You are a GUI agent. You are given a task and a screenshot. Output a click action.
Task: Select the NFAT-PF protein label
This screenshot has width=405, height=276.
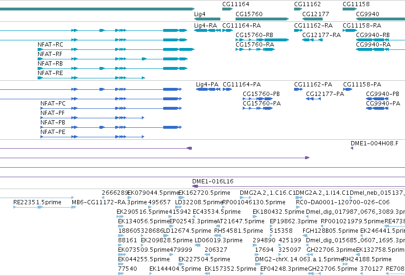click(x=52, y=113)
